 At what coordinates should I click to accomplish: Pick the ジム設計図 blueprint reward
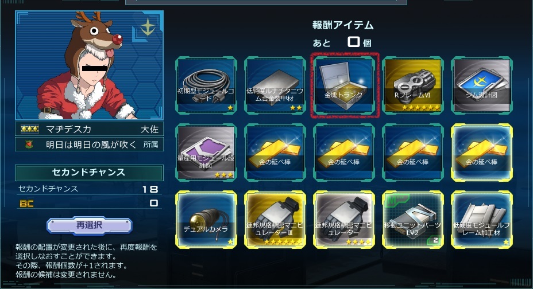click(x=481, y=85)
